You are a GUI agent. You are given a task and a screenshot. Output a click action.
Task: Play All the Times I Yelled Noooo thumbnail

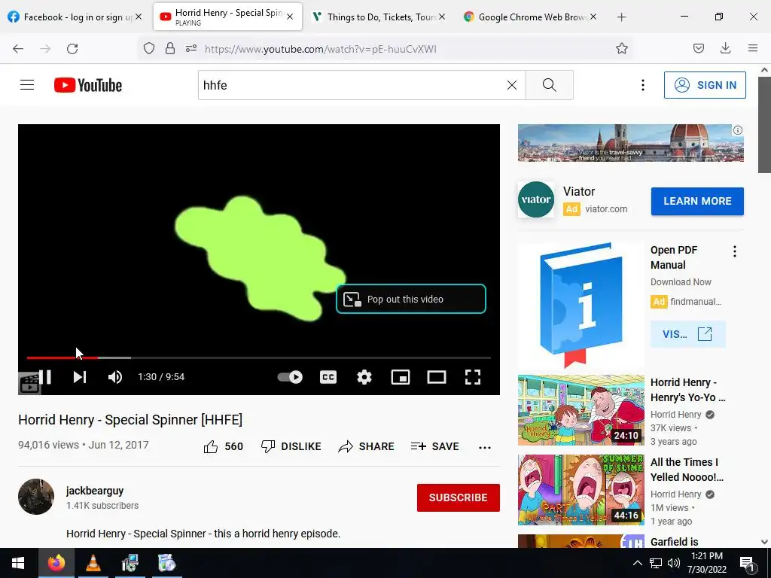581,489
